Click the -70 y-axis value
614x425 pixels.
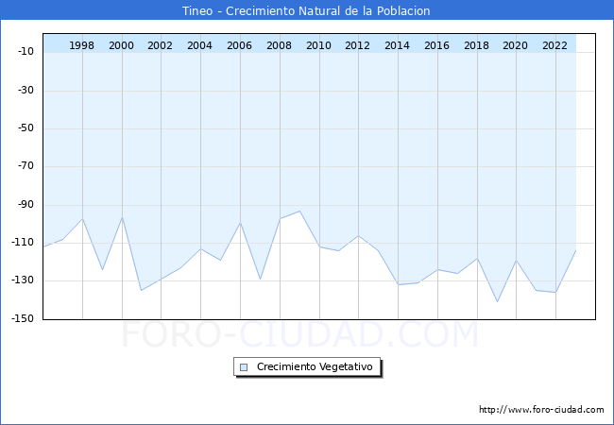pos(26,166)
